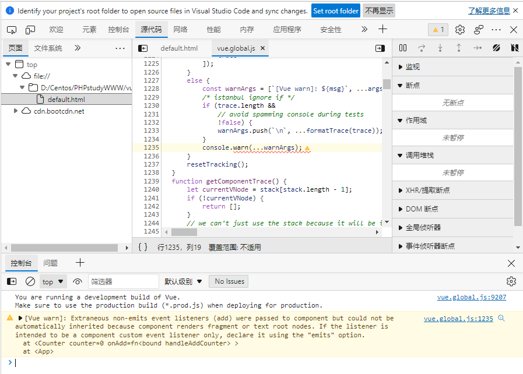
Task: Select default.html in the file tree
Action: 66,100
